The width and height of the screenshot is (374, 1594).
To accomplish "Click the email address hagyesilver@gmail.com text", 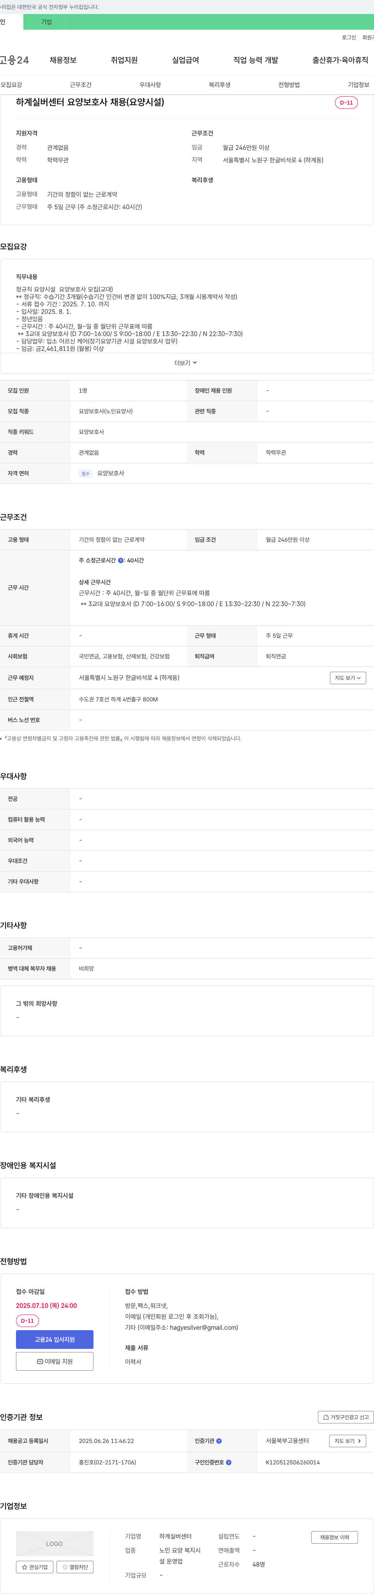I will (204, 1327).
